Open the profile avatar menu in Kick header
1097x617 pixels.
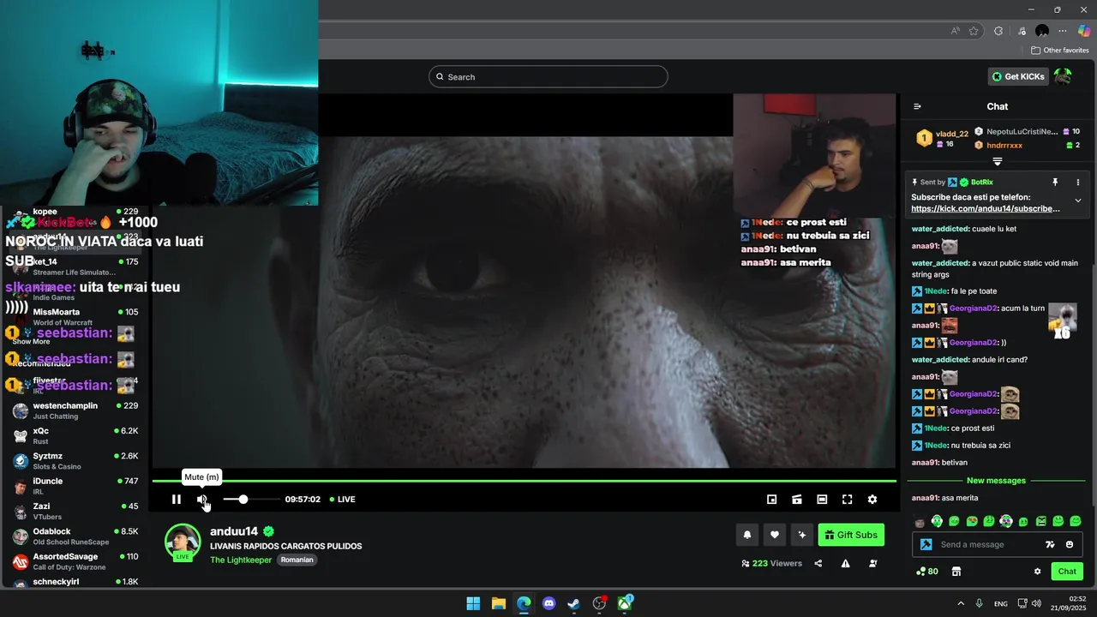pos(1064,76)
